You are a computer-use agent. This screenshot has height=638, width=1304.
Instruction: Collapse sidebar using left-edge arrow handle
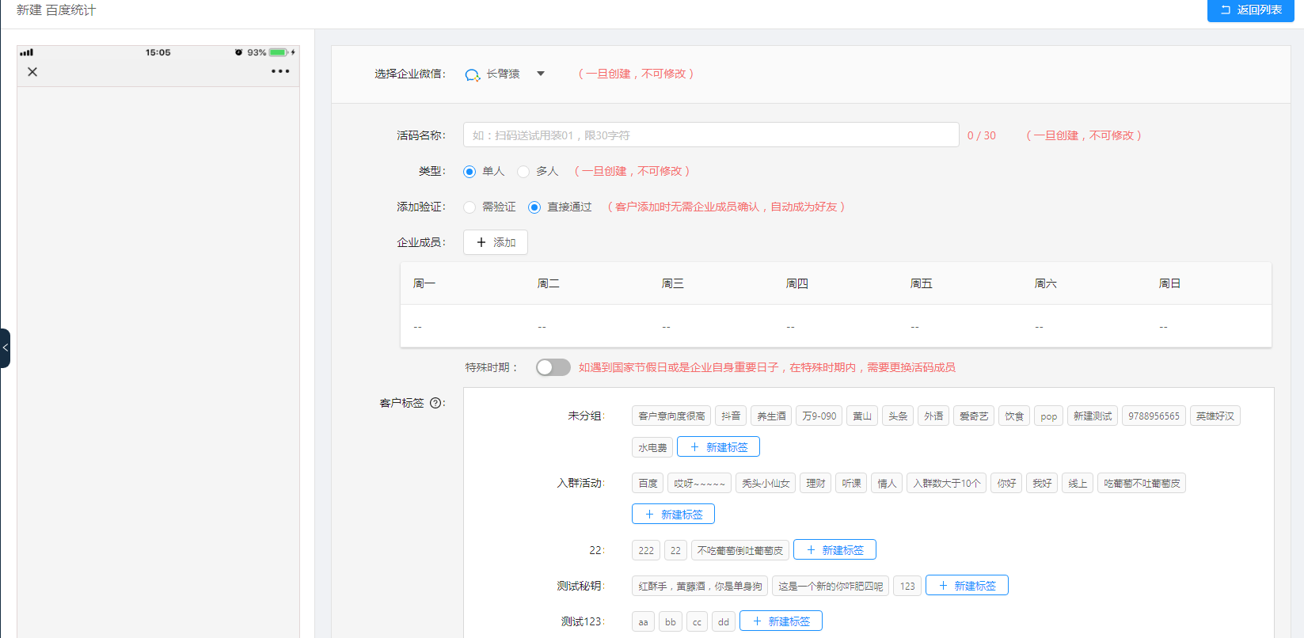(5, 348)
